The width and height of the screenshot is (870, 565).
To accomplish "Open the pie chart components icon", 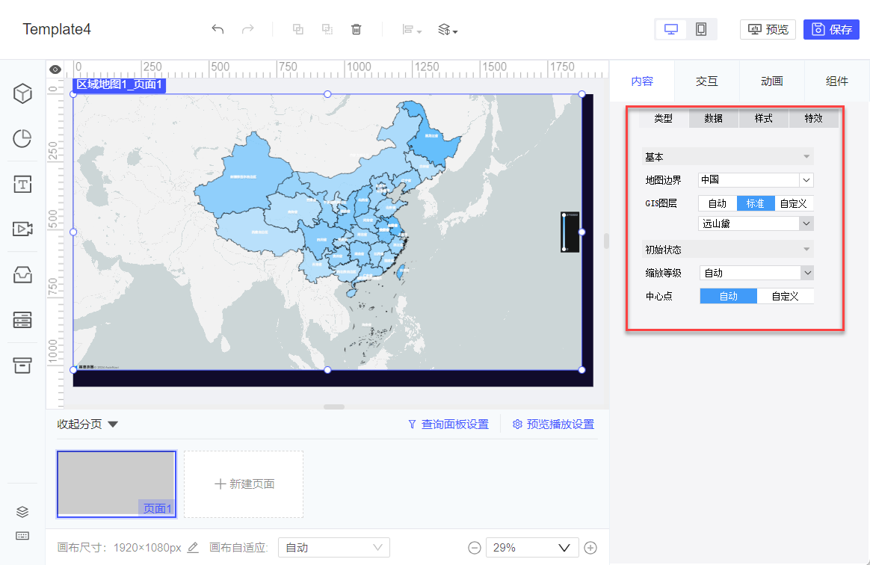I will click(x=22, y=139).
